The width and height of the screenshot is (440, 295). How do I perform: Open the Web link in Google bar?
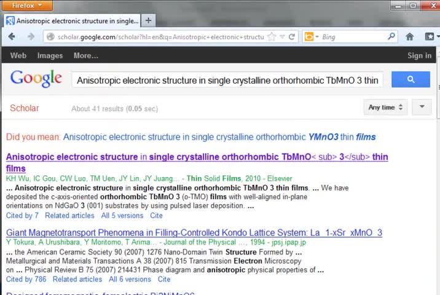pyautogui.click(x=18, y=55)
